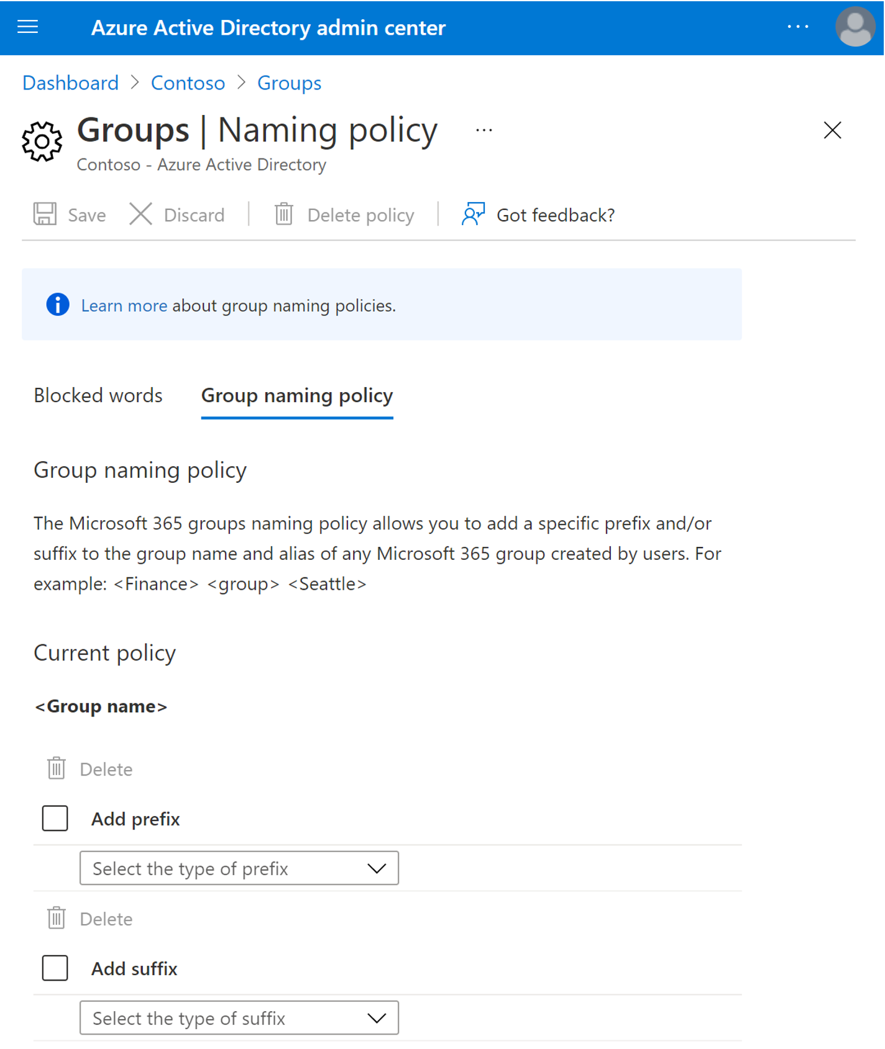The height and width of the screenshot is (1049, 885).
Task: Click the Save disk icon
Action: (45, 214)
